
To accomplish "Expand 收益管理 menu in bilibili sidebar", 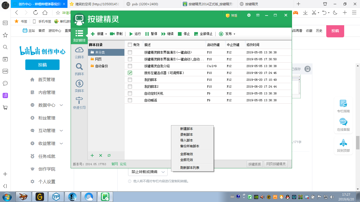I will click(61, 143).
